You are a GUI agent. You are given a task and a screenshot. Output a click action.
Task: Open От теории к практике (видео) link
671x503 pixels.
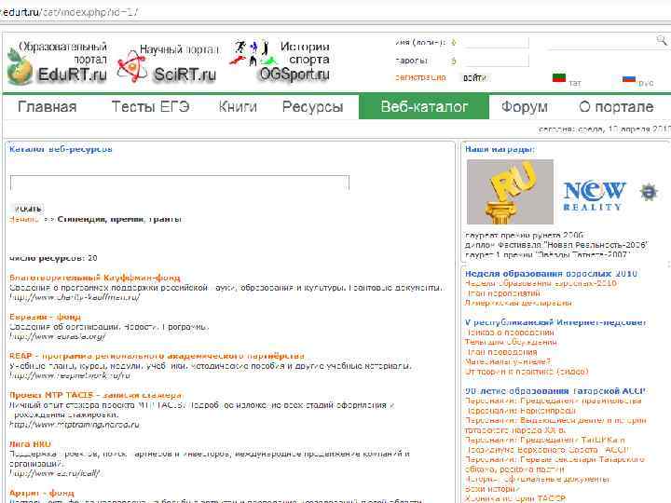click(x=527, y=372)
